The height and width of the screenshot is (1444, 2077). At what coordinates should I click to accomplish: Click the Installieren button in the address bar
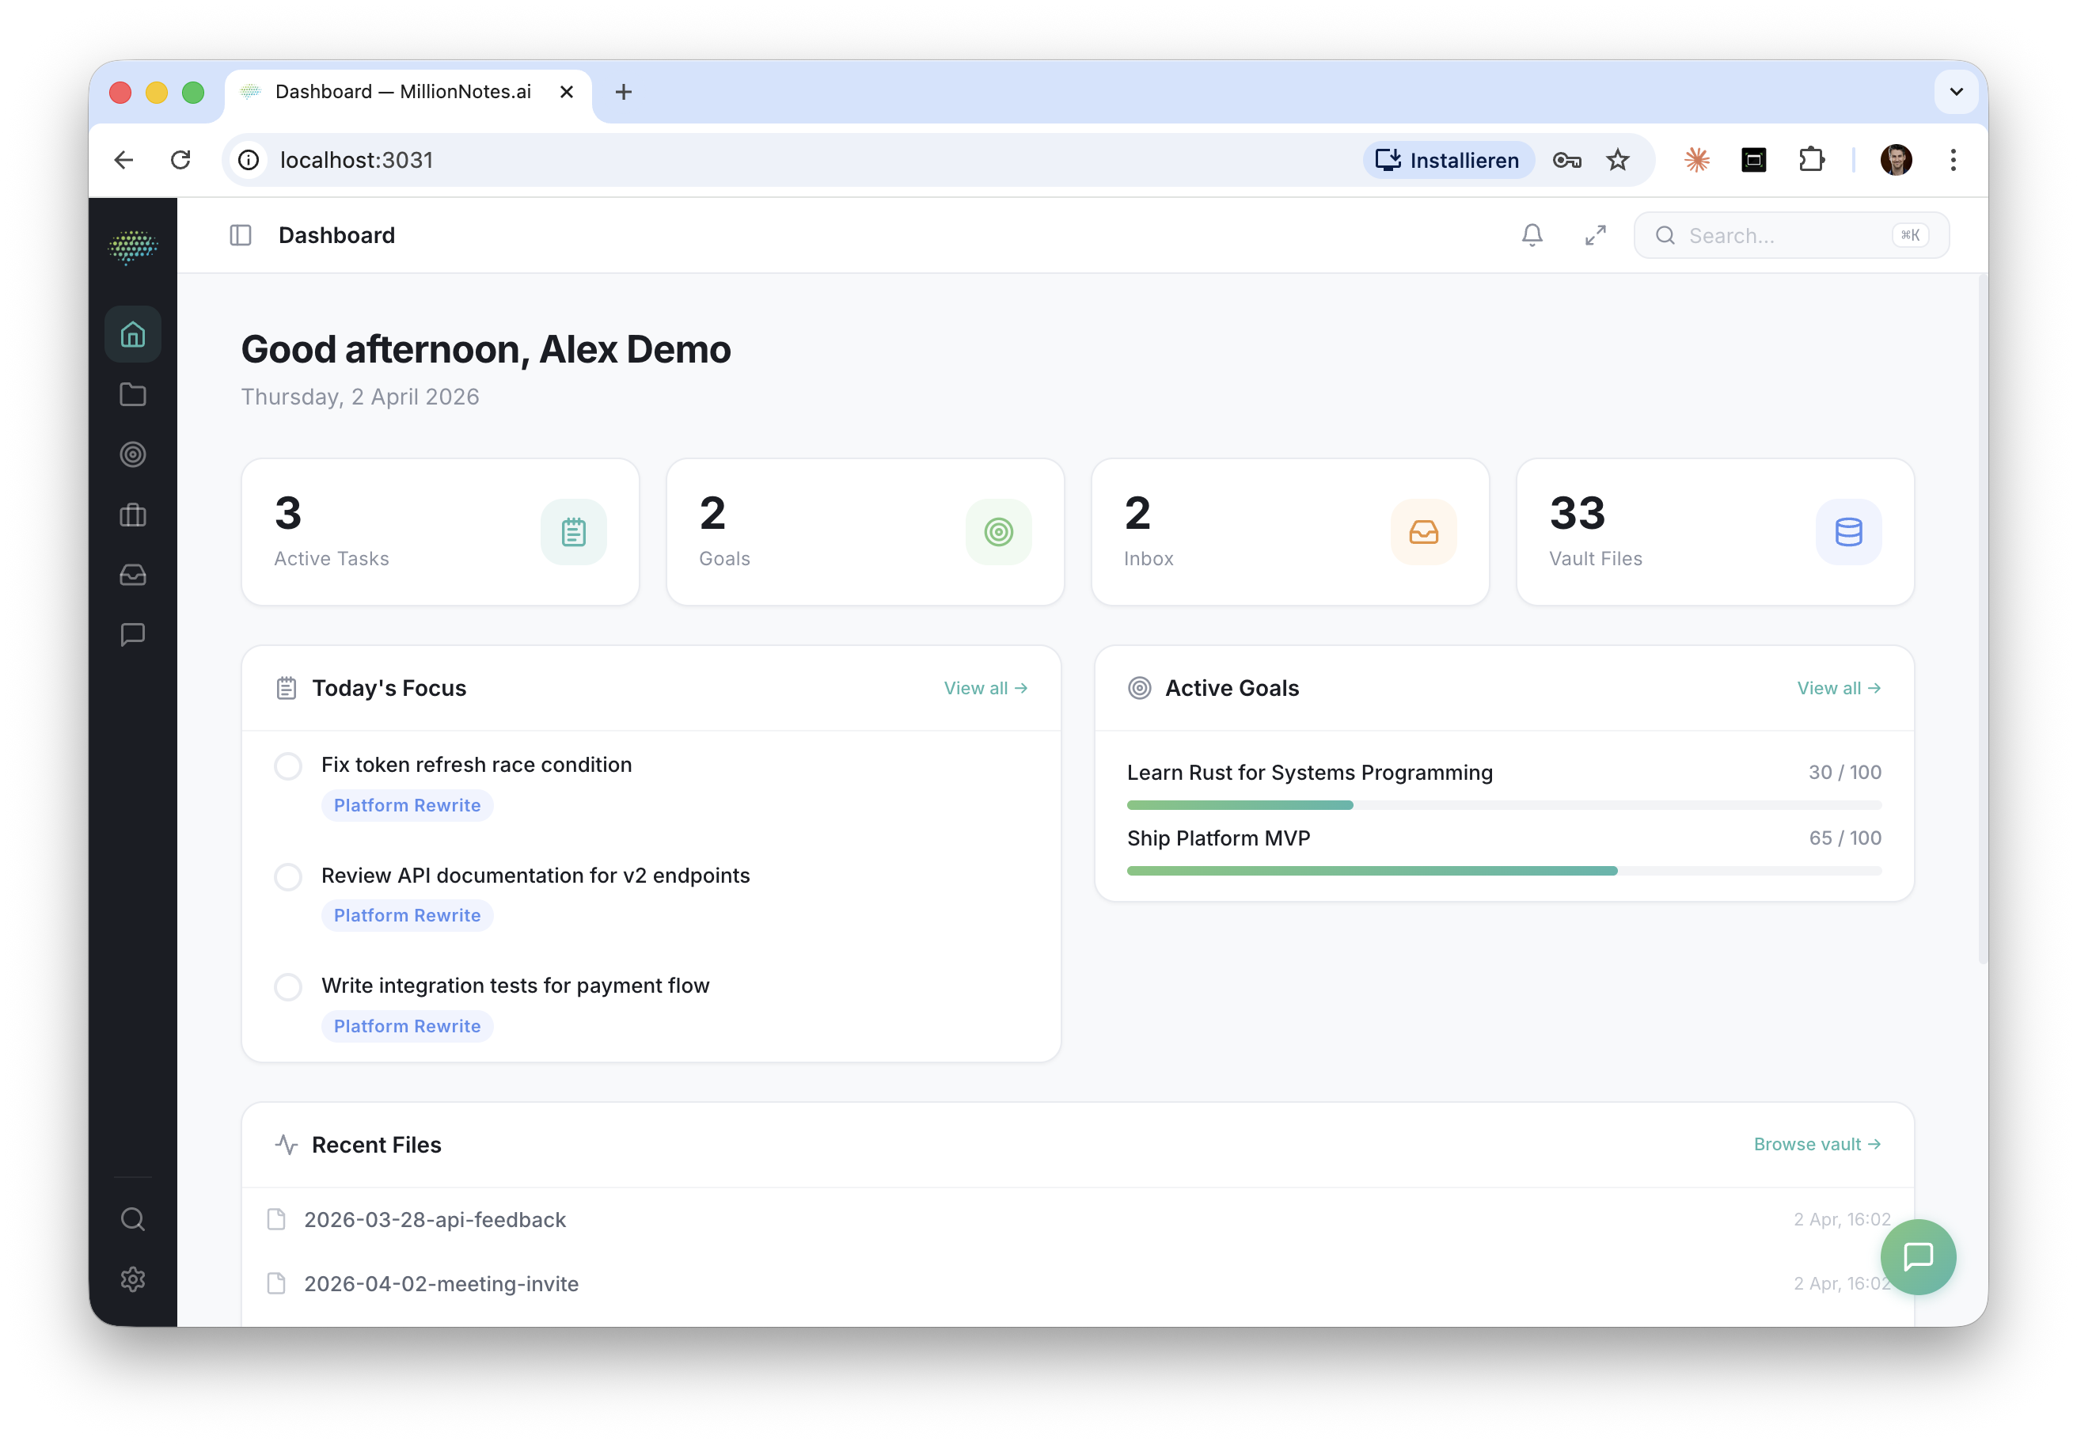click(1446, 159)
